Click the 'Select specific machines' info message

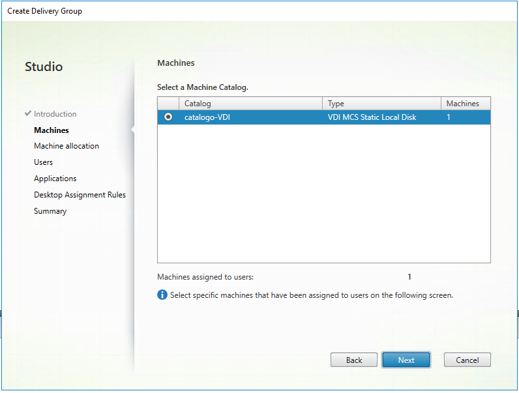coord(311,295)
